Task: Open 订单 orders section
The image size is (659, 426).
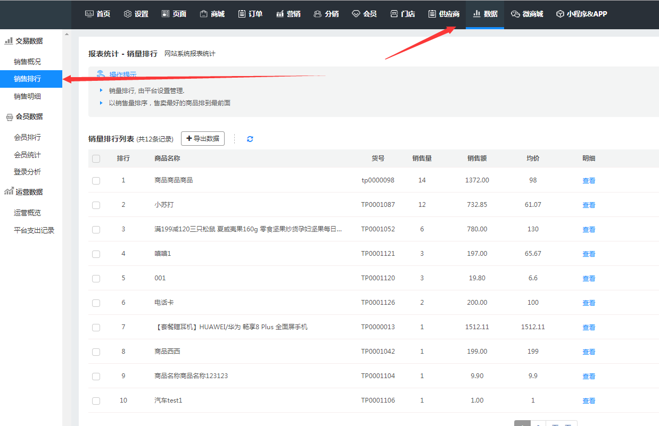Action: point(250,14)
